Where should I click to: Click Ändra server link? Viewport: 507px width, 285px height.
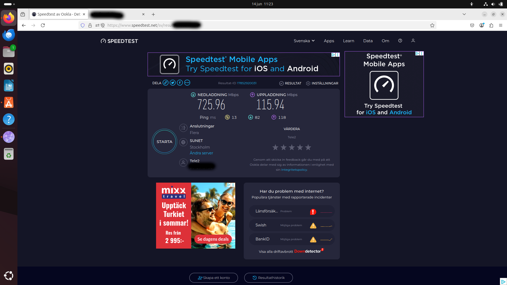pyautogui.click(x=201, y=153)
